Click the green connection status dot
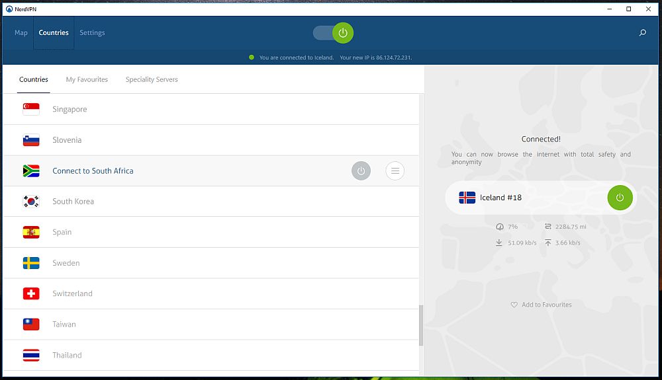The image size is (662, 380). (252, 57)
